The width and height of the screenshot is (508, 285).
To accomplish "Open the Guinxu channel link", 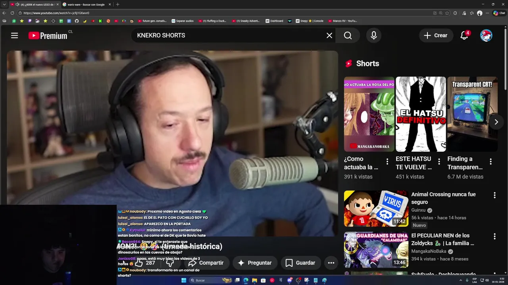I will coord(418,210).
